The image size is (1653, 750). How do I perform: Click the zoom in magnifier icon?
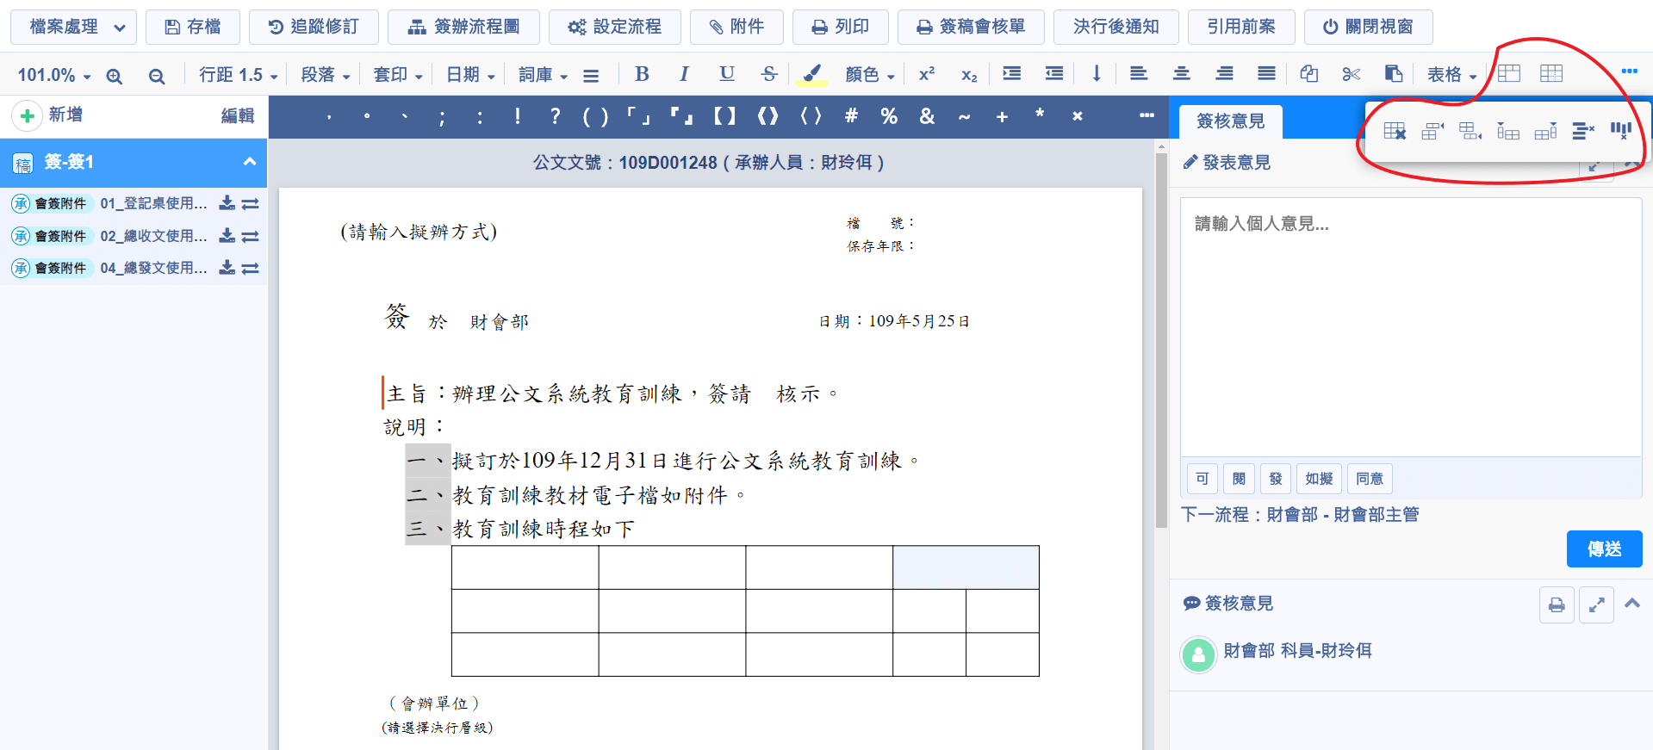[x=114, y=76]
